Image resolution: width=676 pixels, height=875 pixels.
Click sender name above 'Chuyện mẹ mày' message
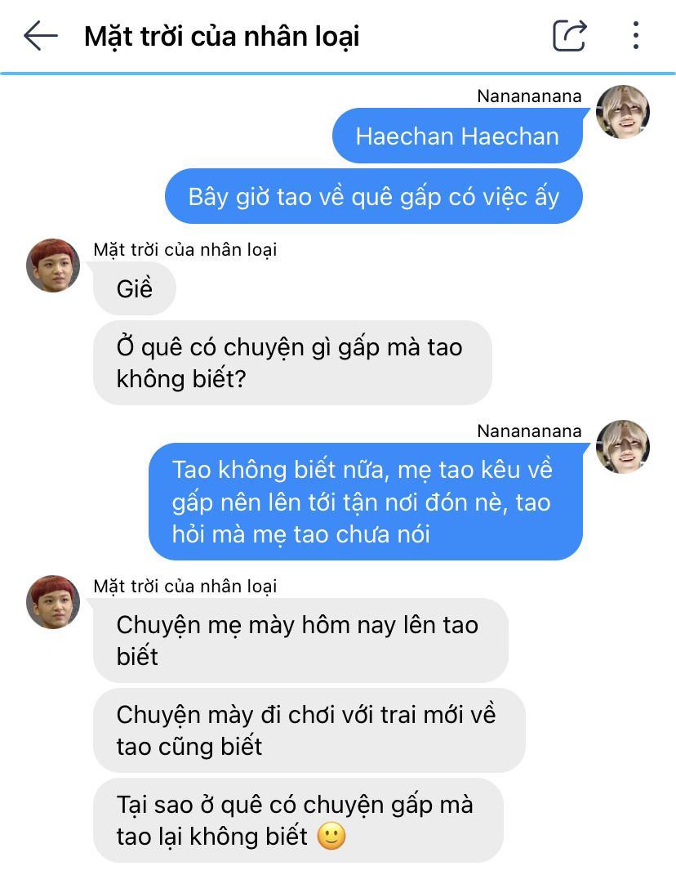[185, 586]
